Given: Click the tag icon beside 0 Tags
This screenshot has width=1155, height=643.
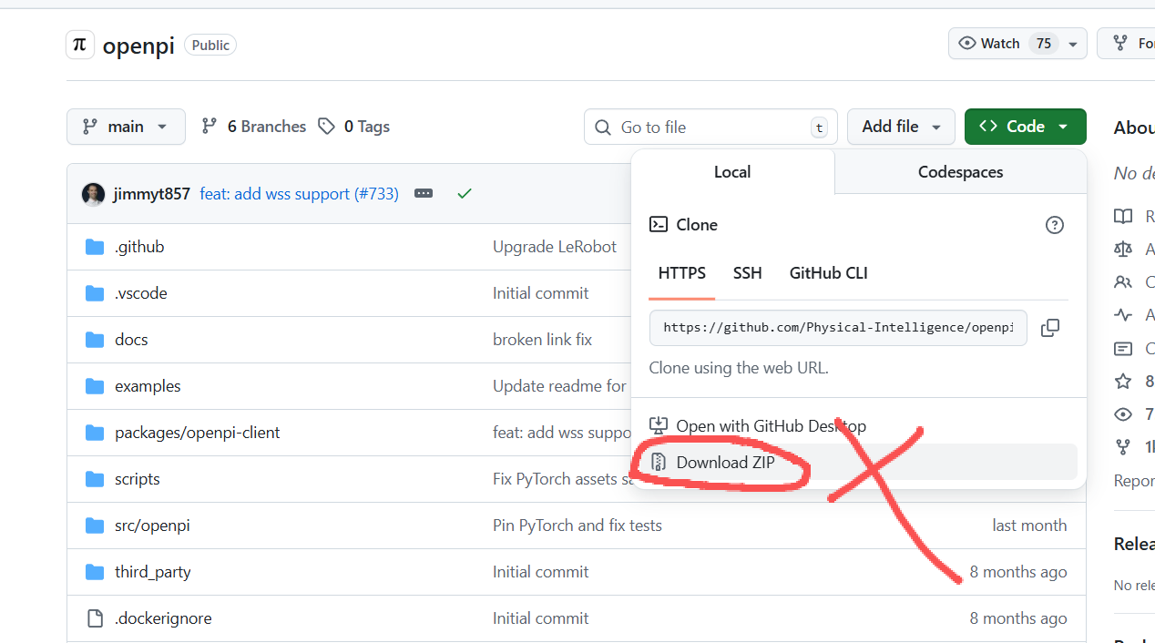Looking at the screenshot, I should [x=326, y=127].
